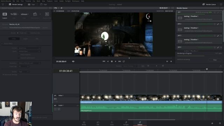Select the Premiere XML preset icon
Viewport: 224px width, 126px height.
[x=47, y=14]
